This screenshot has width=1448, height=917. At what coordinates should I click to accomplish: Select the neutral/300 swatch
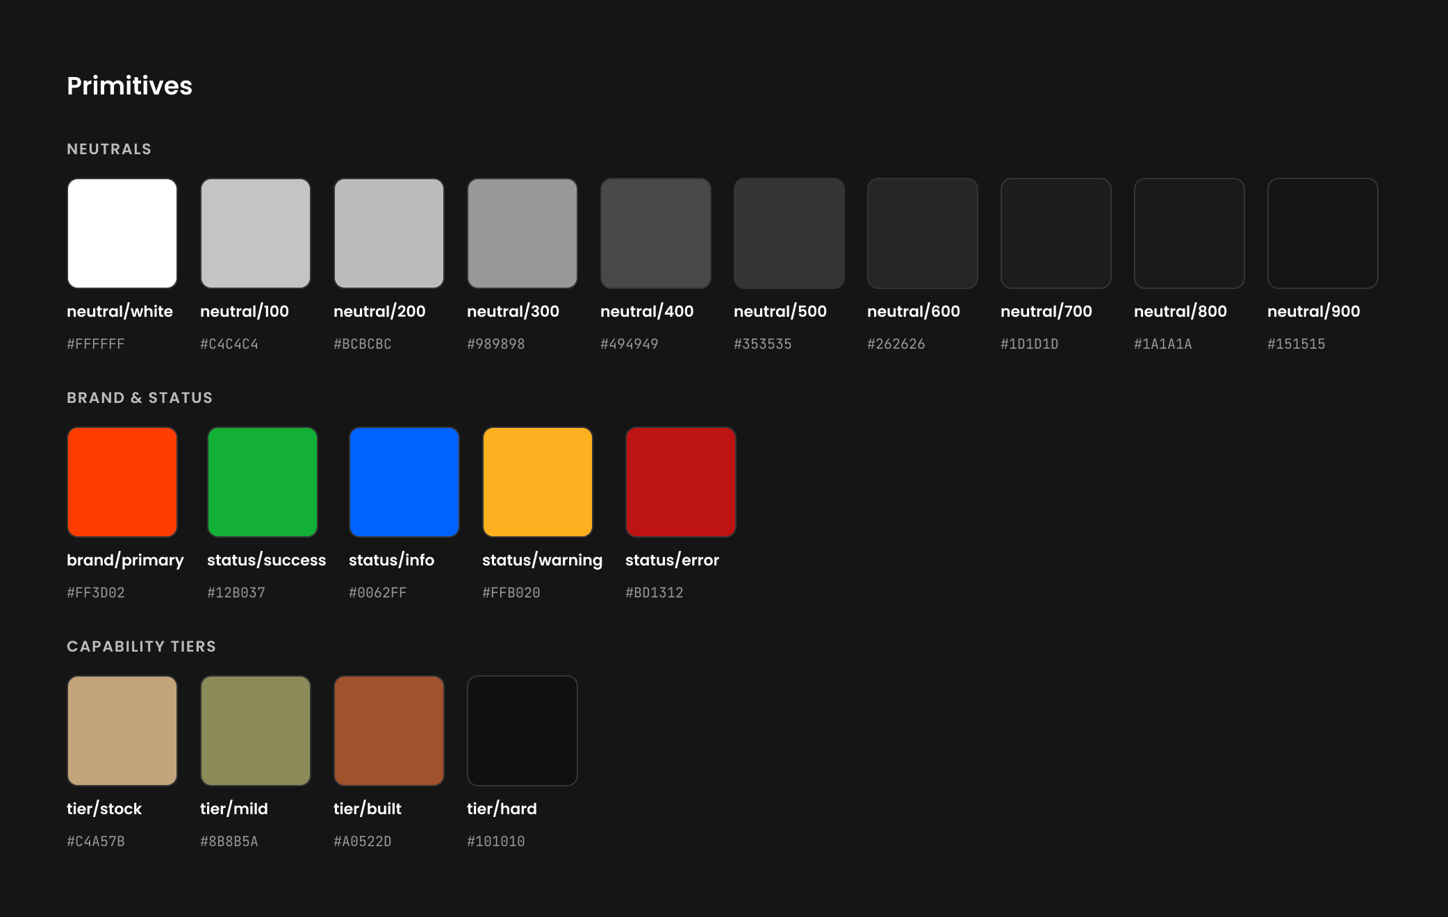(523, 233)
